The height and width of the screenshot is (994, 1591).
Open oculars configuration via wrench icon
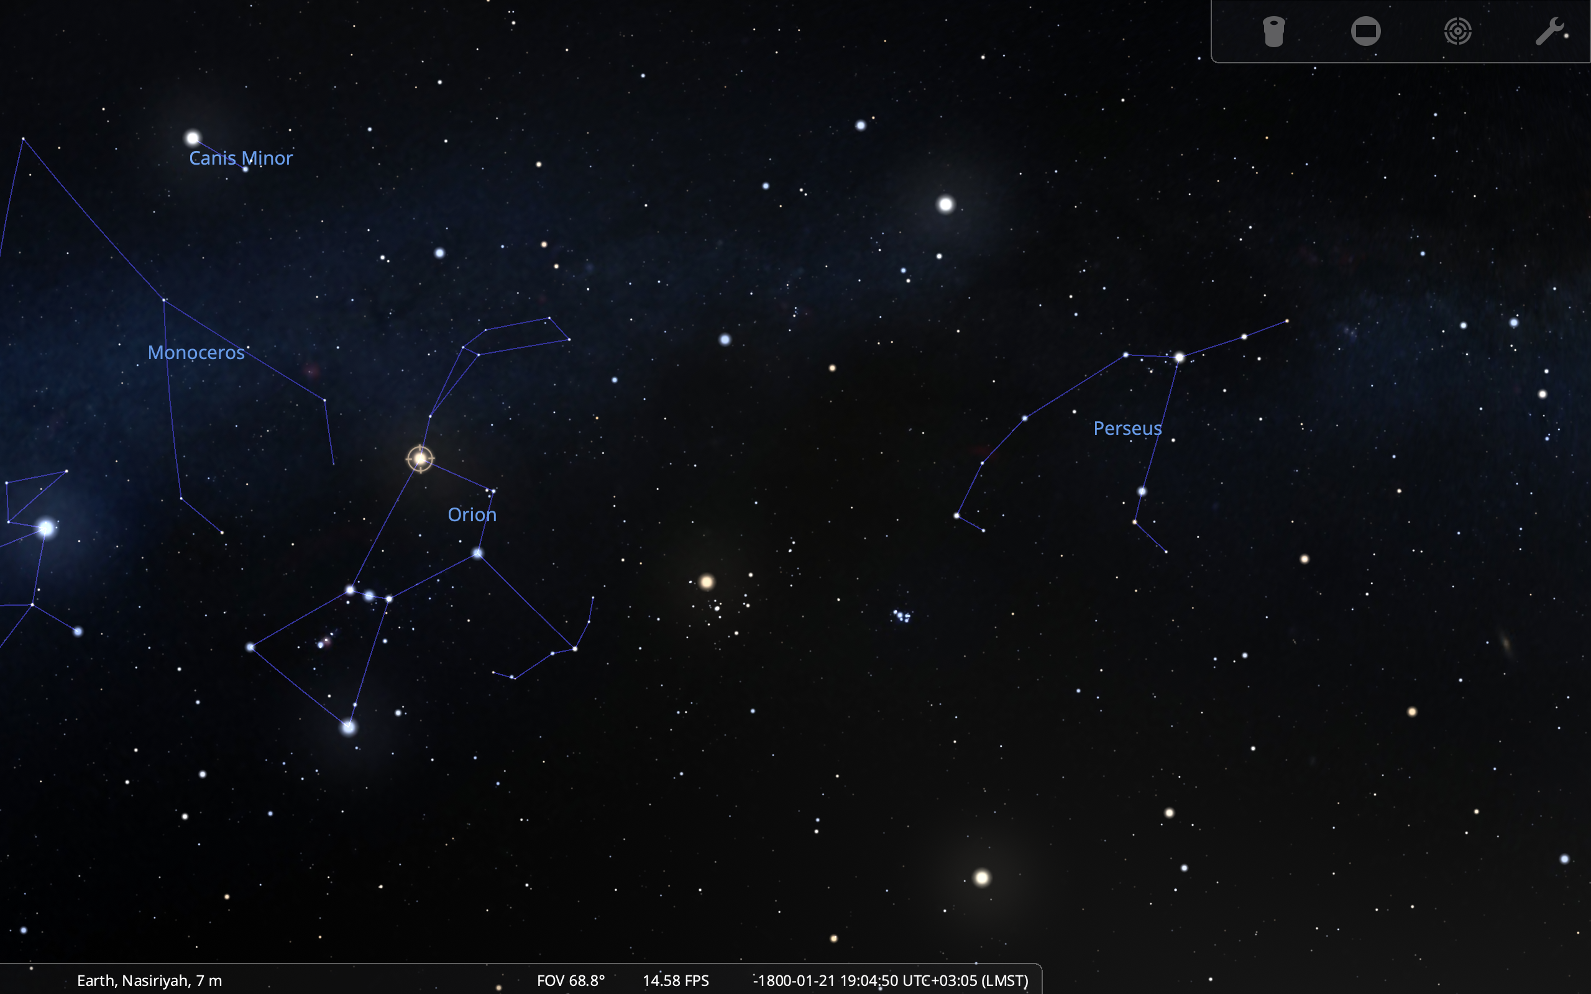pyautogui.click(x=1549, y=32)
